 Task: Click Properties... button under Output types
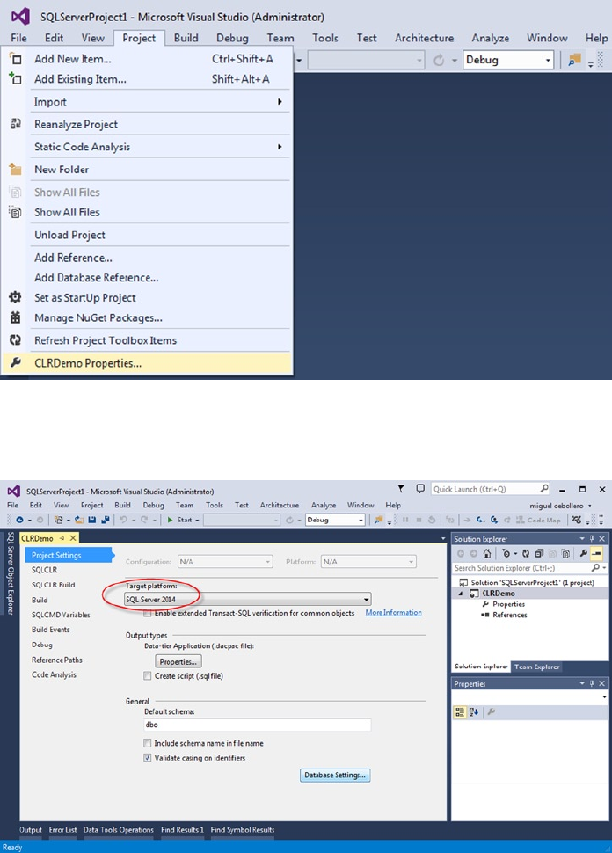click(x=178, y=661)
